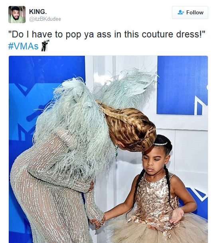Click the blue backdrop panel upper right

182,85
